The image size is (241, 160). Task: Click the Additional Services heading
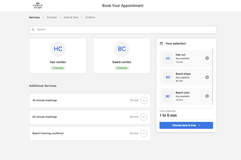[x=43, y=86]
